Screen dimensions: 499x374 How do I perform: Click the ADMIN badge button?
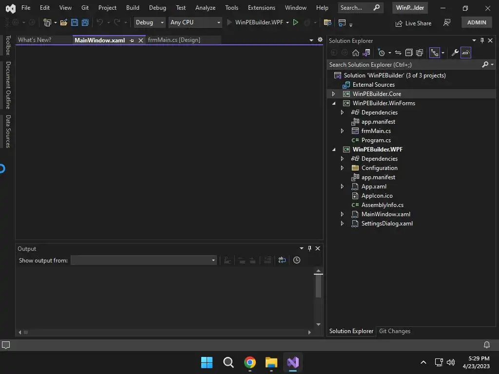pyautogui.click(x=477, y=22)
